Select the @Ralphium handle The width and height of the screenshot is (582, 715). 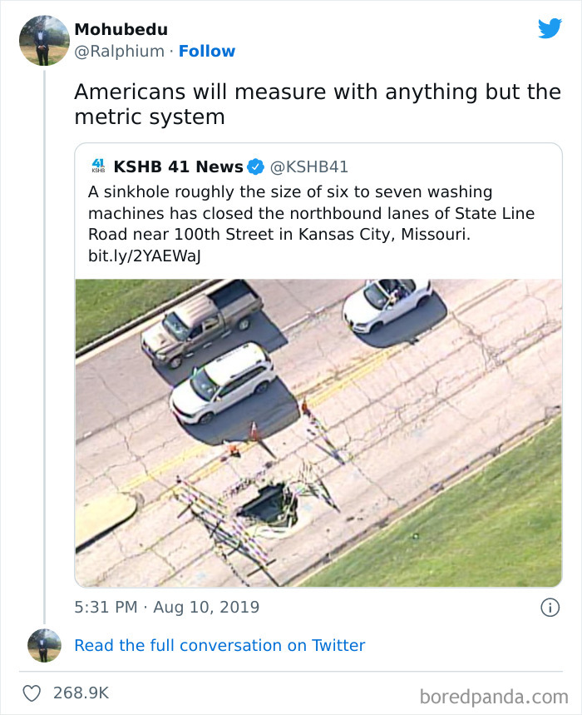point(118,52)
